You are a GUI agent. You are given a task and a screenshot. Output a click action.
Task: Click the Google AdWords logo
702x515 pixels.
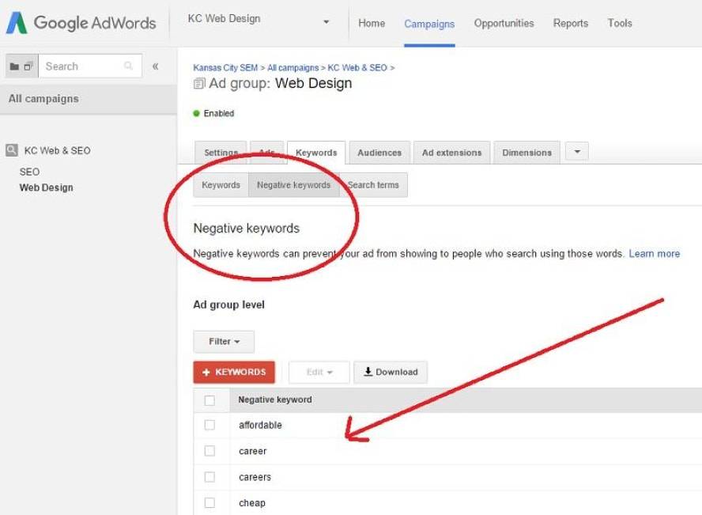click(81, 23)
